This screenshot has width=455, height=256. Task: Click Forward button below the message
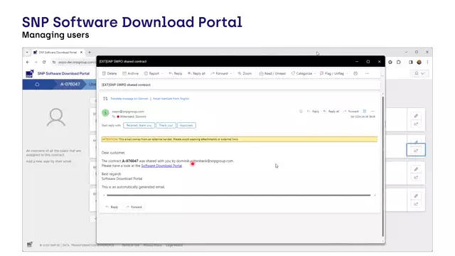pyautogui.click(x=134, y=207)
